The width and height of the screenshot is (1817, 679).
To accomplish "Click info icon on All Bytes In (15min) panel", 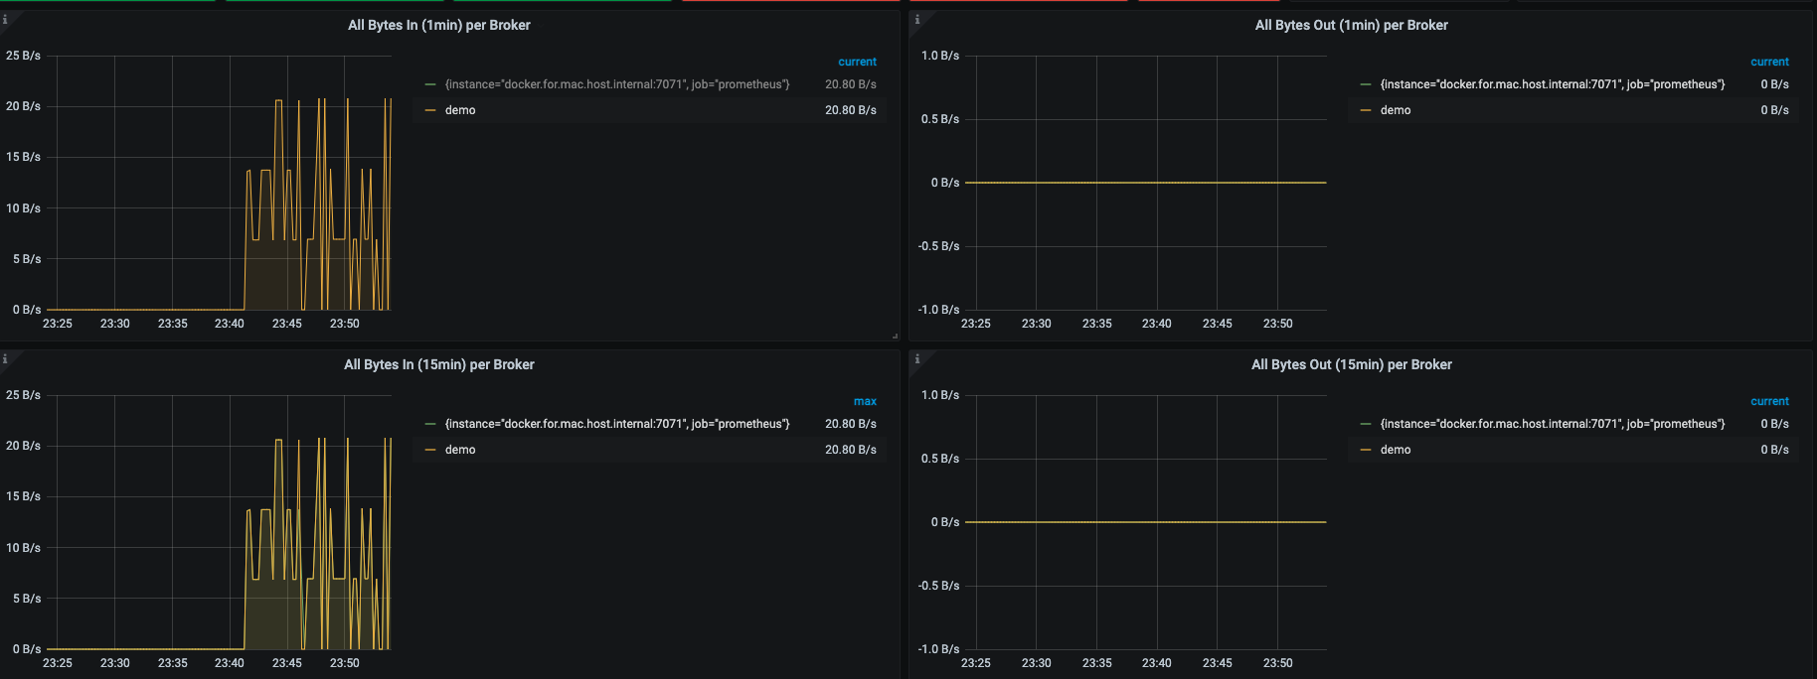I will [5, 358].
